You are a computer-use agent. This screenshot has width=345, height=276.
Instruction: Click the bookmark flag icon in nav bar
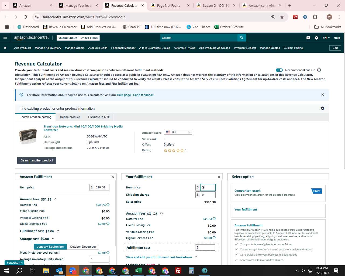pyautogui.click(x=5, y=48)
